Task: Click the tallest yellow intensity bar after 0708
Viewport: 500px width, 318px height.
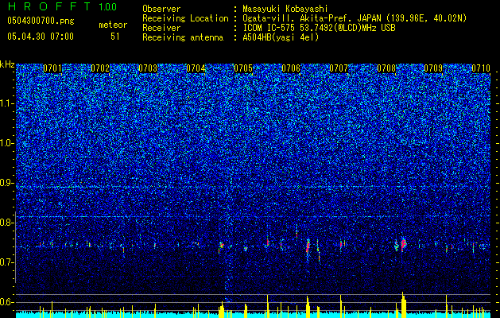Action: coord(403,304)
